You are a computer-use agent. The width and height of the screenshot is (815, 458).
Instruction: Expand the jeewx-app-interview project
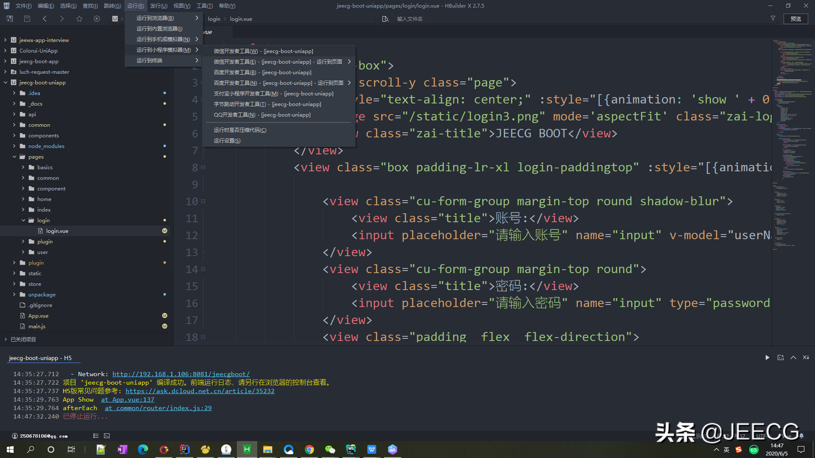click(5, 40)
